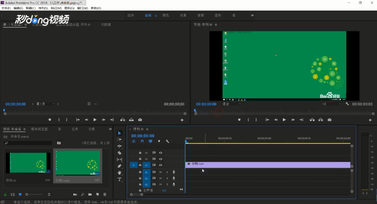
Task: Click Program monitor Play button
Action: pyautogui.click(x=284, y=120)
